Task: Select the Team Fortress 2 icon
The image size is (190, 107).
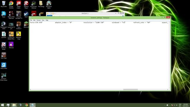Action: click(19, 25)
